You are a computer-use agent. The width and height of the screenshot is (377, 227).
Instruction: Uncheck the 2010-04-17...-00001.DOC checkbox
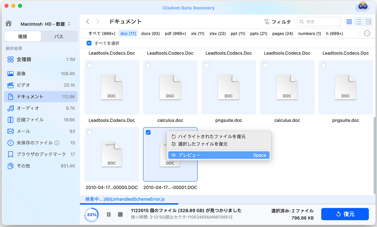pos(148,132)
